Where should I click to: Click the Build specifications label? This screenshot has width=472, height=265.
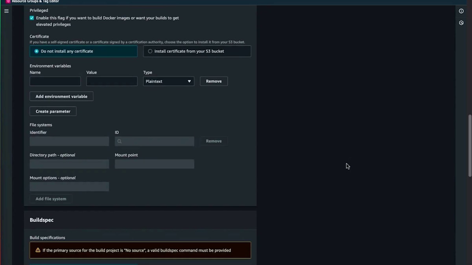click(x=48, y=238)
